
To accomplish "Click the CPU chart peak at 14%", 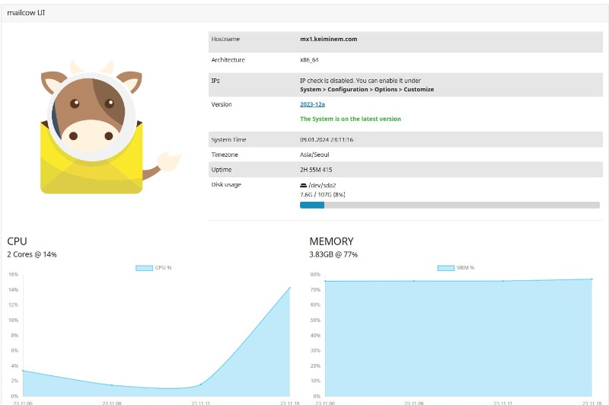I will [x=290, y=288].
